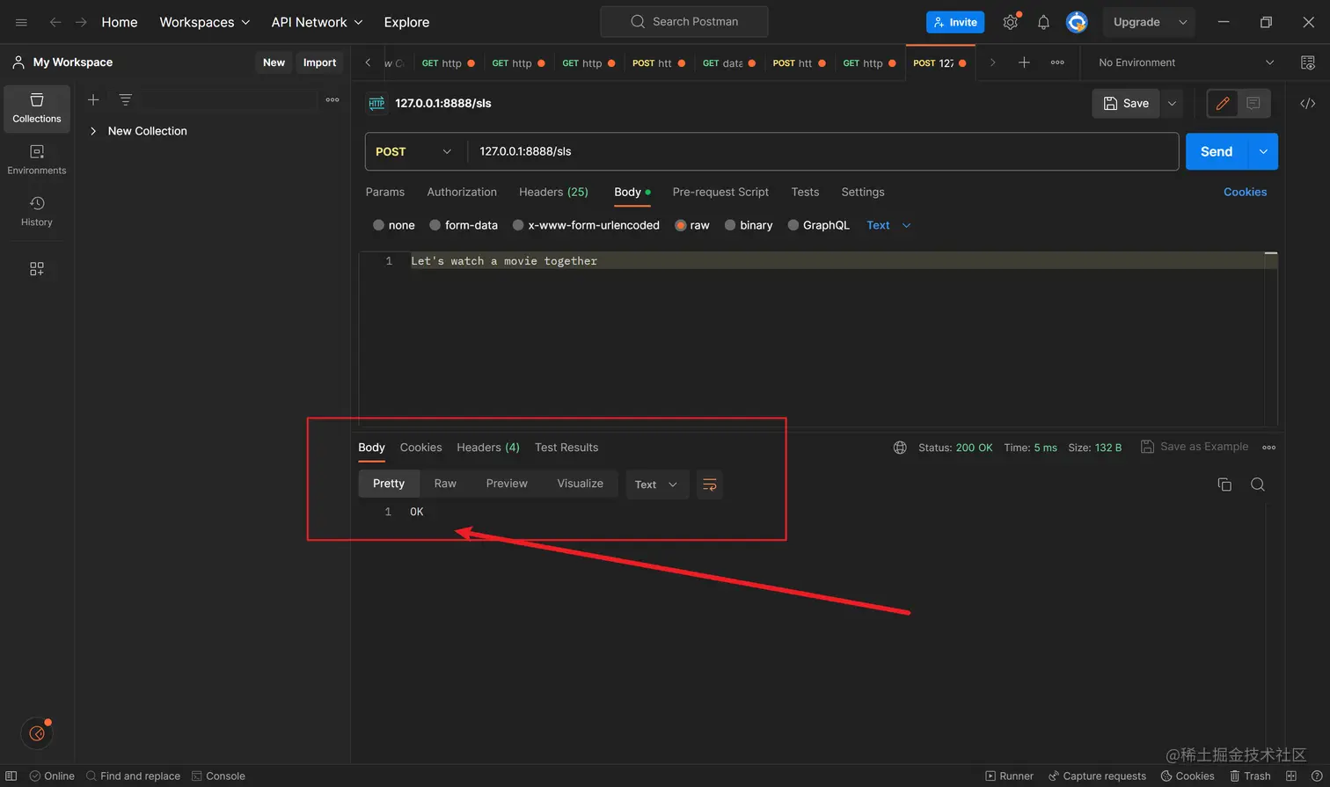Open the hamburger menu icon
This screenshot has width=1330, height=787.
pos(22,22)
